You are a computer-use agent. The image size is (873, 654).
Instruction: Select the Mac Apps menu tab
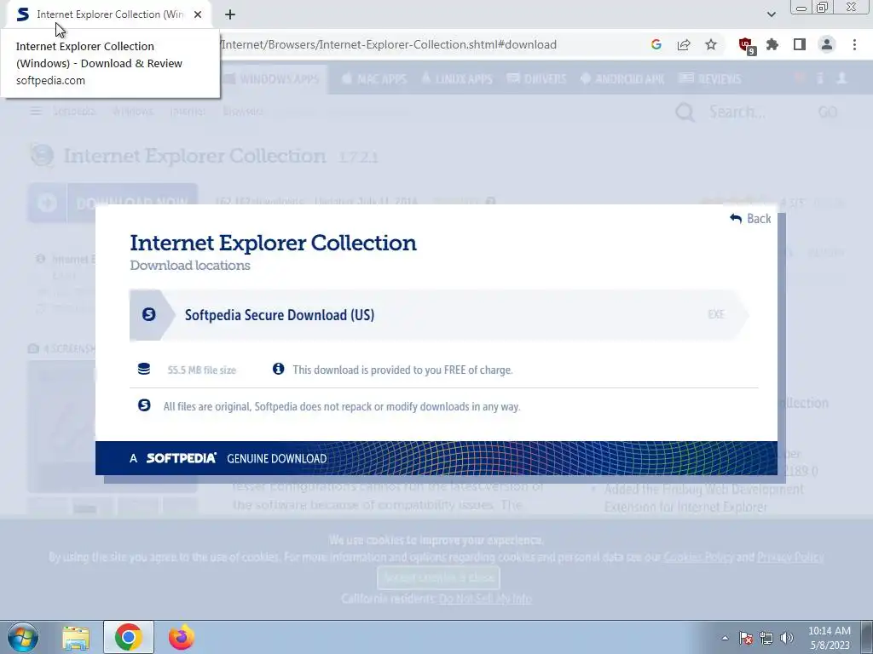pyautogui.click(x=374, y=79)
